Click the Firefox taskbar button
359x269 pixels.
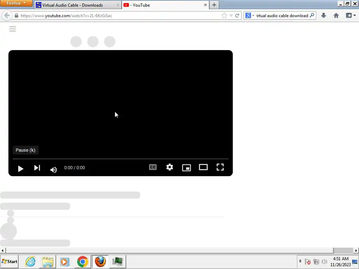[100, 261]
